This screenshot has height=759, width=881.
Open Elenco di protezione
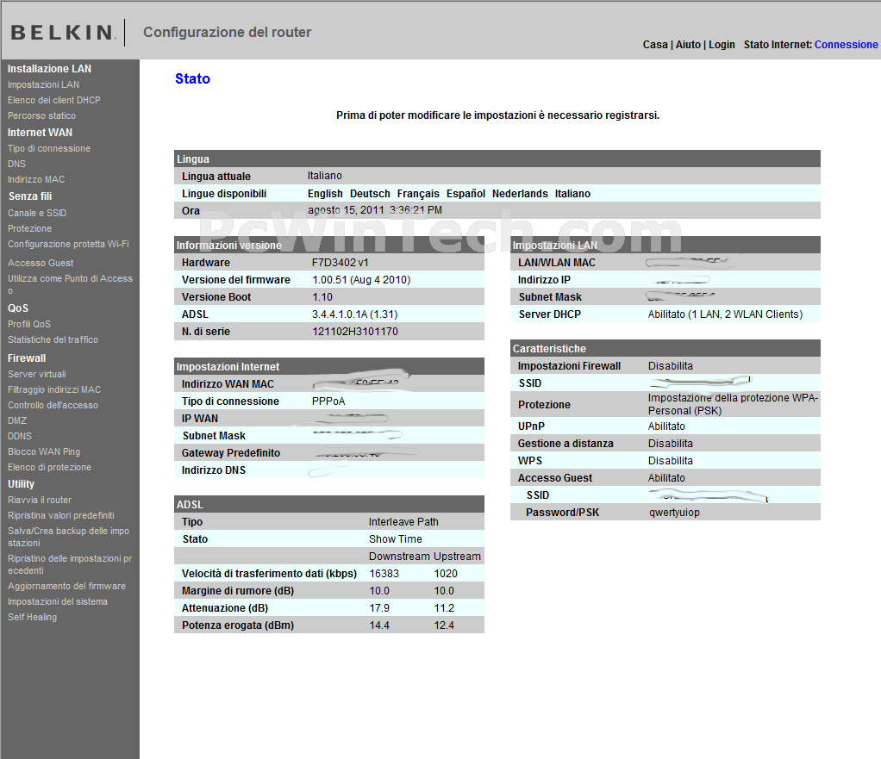click(x=49, y=467)
